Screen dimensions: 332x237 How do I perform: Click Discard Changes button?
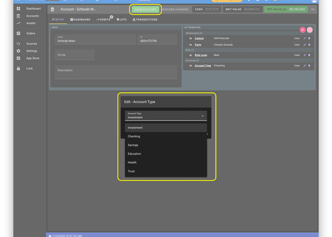coord(175,9)
